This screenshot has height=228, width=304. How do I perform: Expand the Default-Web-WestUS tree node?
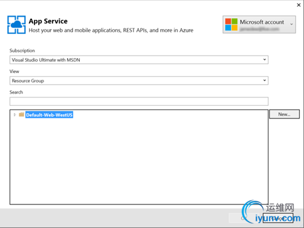15,115
